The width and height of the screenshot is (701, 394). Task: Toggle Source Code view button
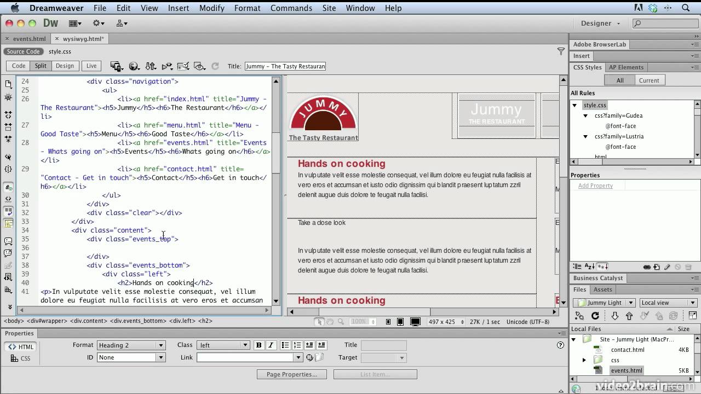coord(23,51)
